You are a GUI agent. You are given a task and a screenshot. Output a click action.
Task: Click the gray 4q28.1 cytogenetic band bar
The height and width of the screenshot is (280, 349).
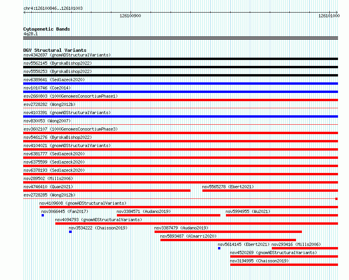click(180, 38)
